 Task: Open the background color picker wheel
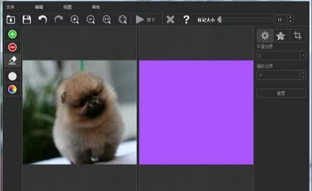(12, 89)
